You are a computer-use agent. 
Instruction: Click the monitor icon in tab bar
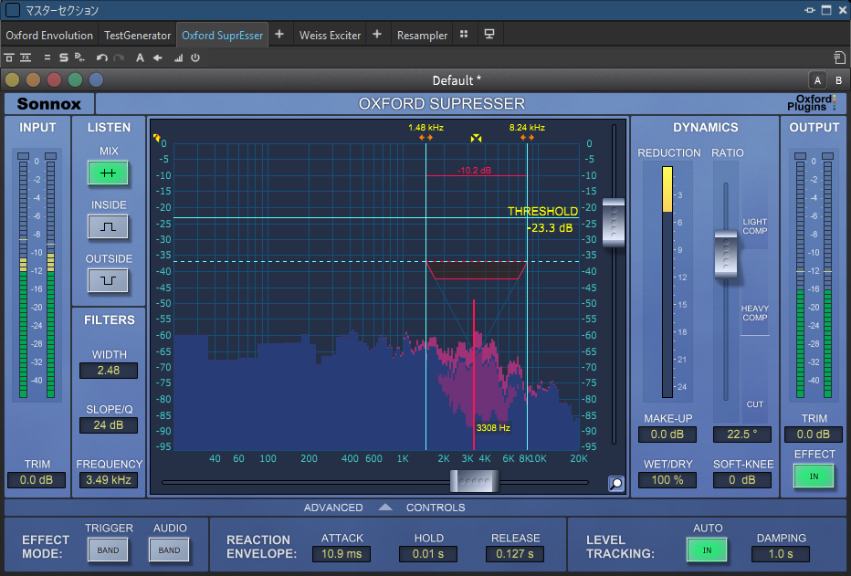pos(489,35)
